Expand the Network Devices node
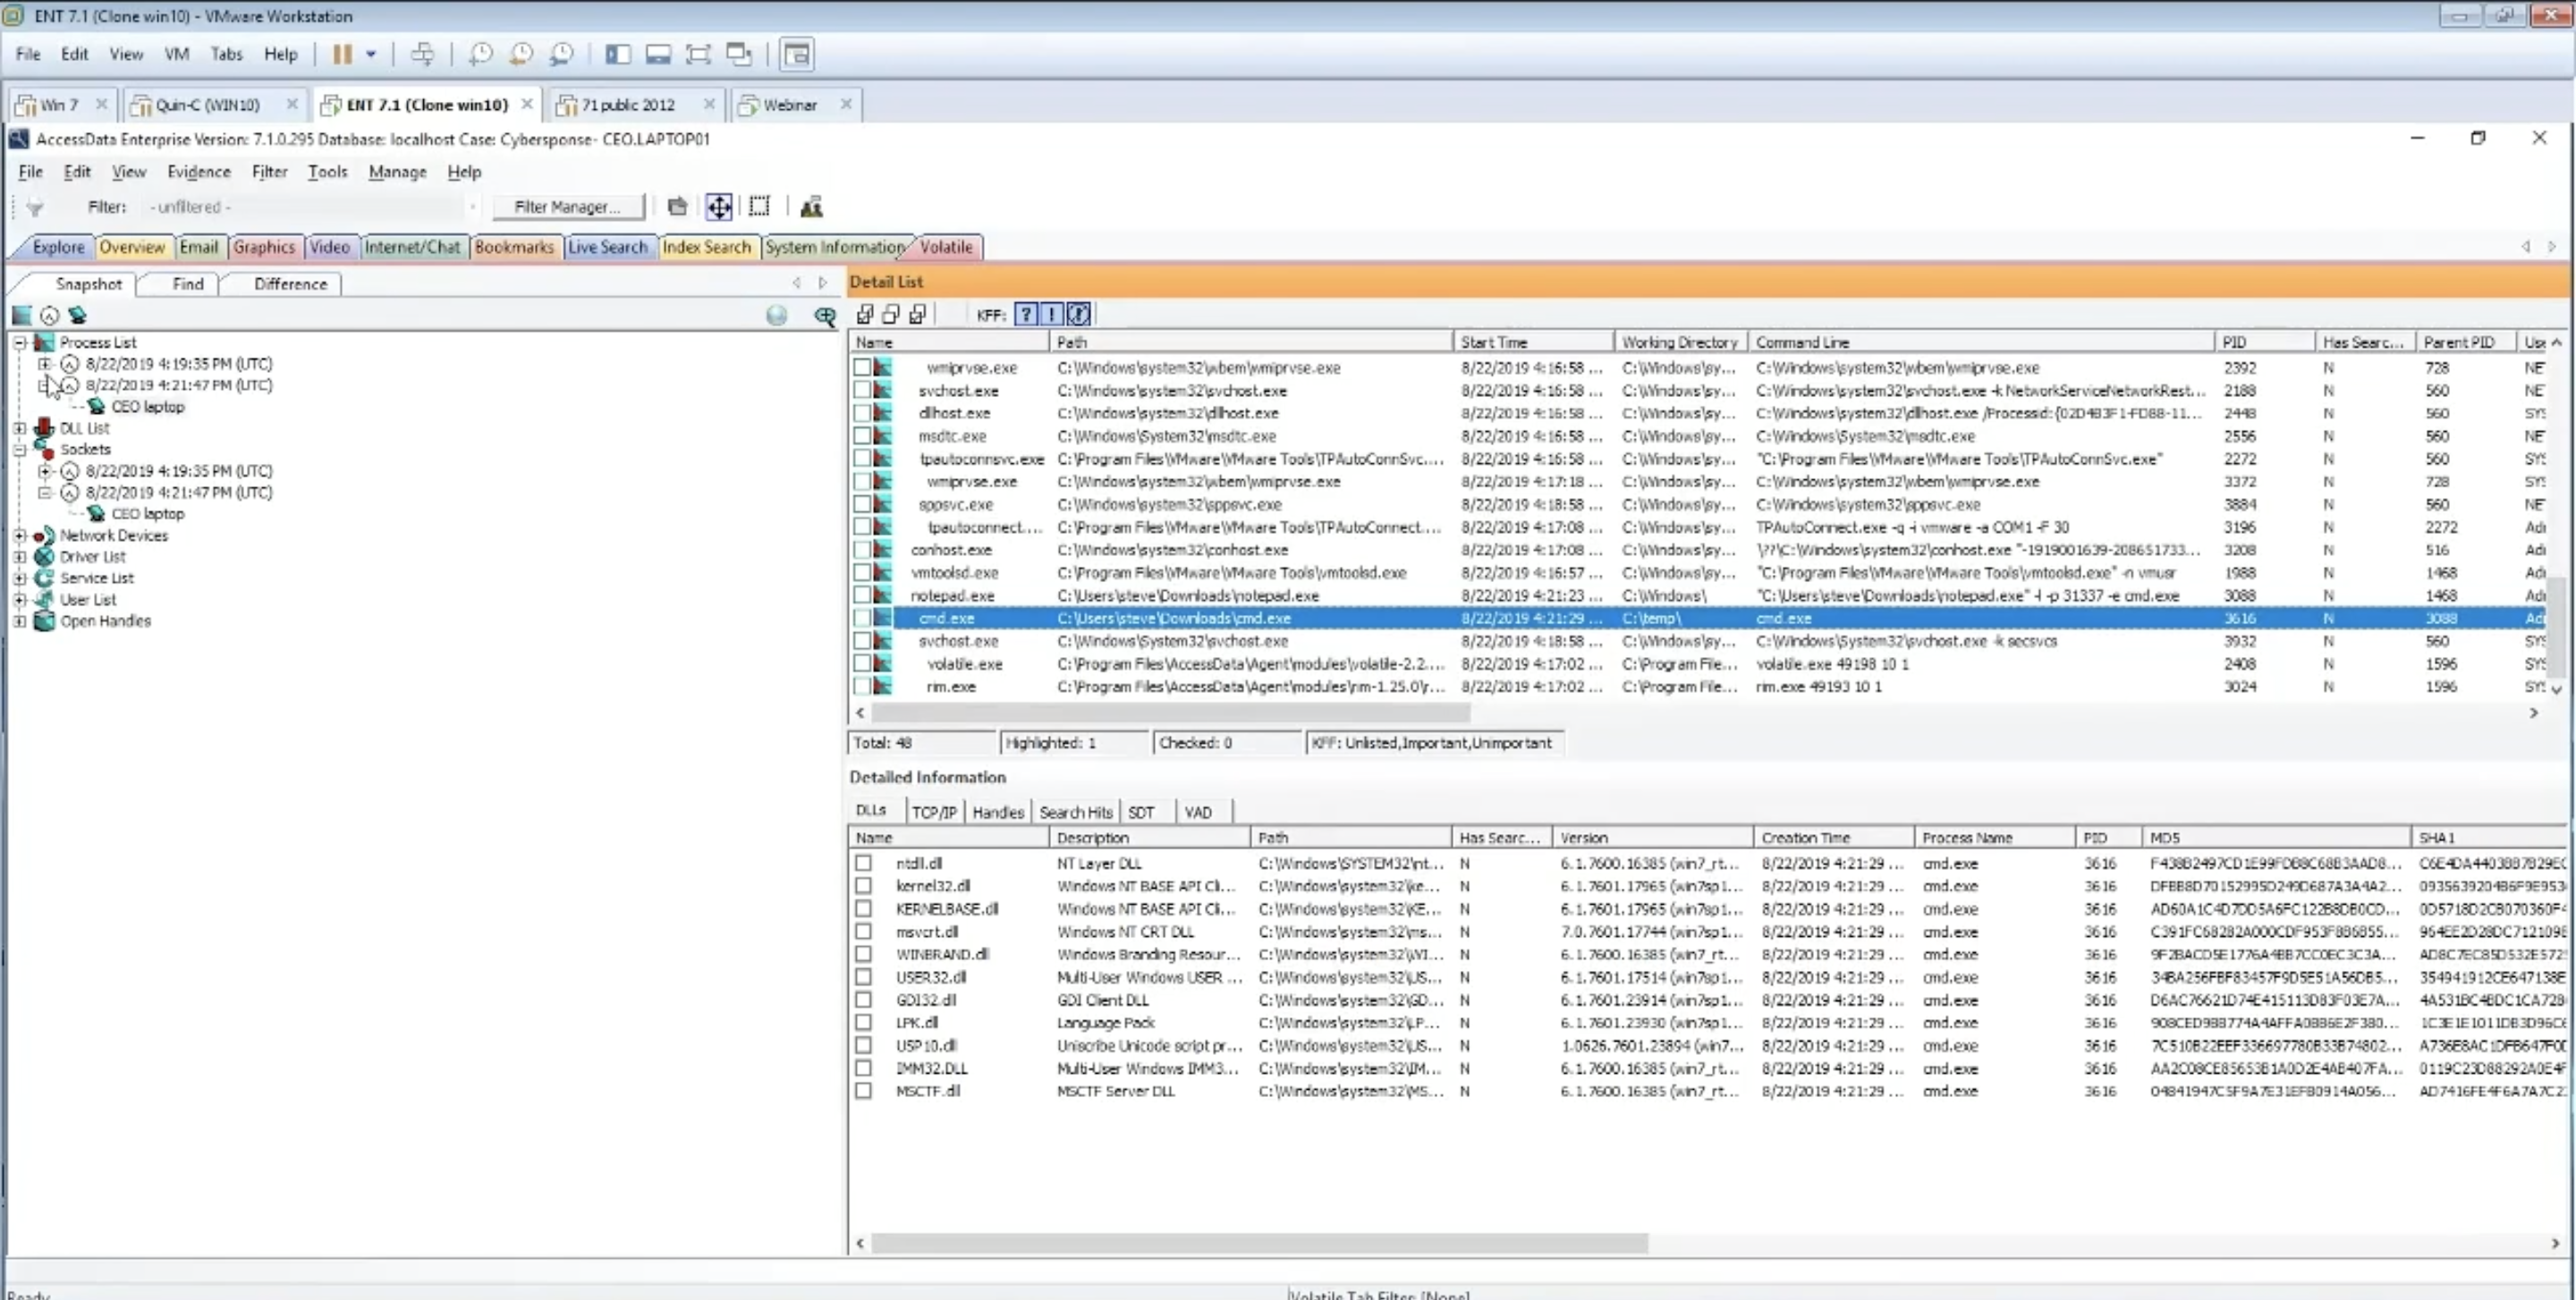 [19, 536]
